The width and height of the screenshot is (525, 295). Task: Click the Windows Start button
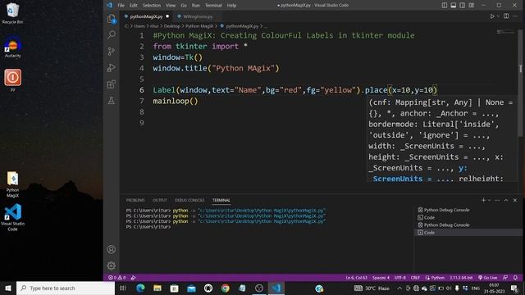coord(8,288)
